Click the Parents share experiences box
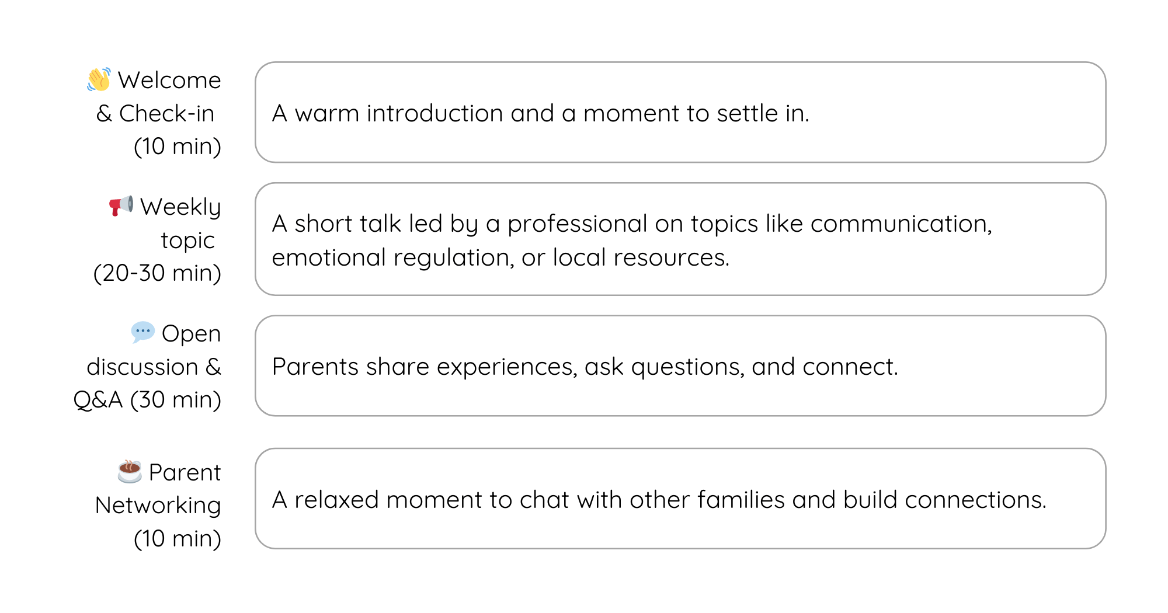Viewport: 1168px width, 613px height. tap(680, 366)
